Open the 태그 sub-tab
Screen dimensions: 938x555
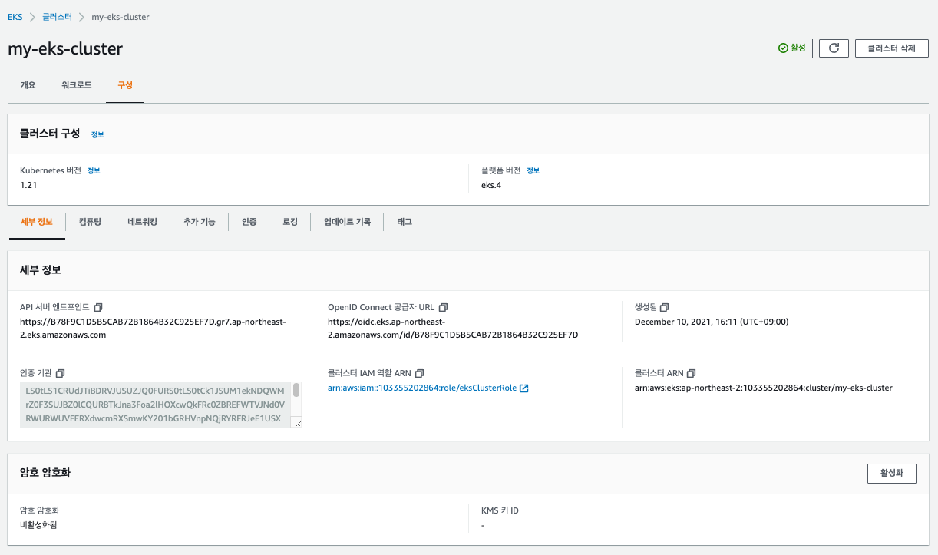click(405, 222)
